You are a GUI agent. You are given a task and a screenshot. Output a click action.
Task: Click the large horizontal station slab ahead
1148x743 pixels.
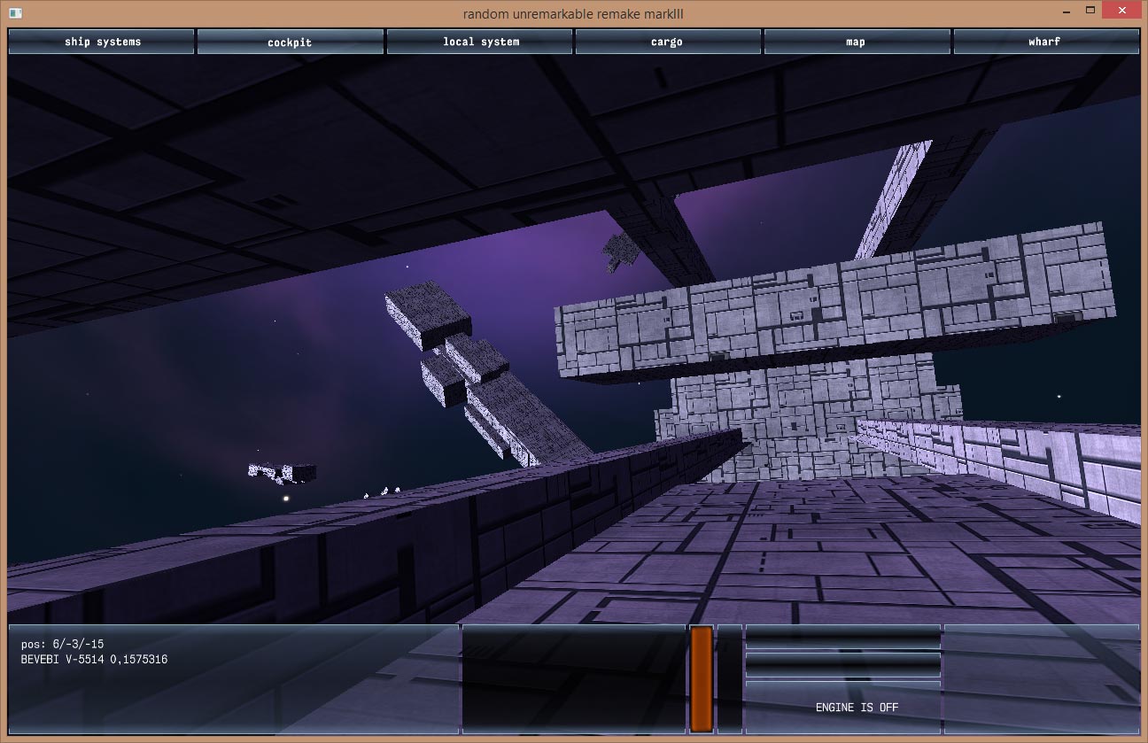(x=833, y=306)
